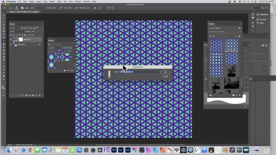Select the Frame tool

4,31
